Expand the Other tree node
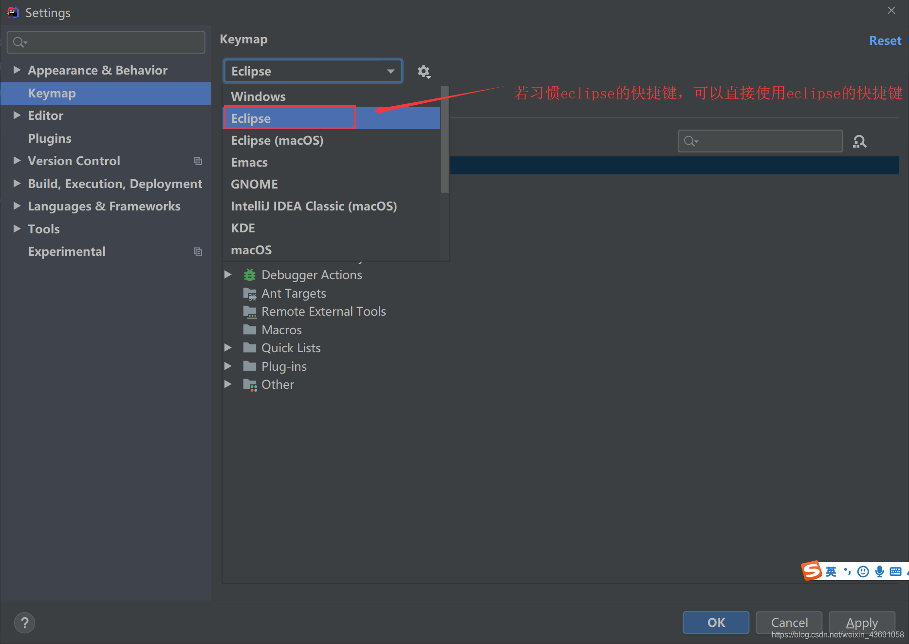Viewport: 909px width, 644px height. [x=228, y=384]
